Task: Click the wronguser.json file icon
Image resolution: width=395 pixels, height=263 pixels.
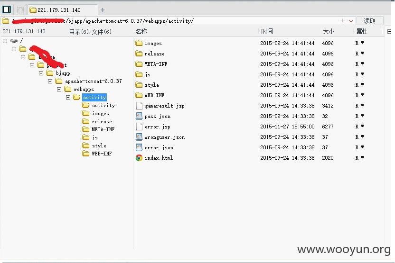Action: click(x=139, y=137)
